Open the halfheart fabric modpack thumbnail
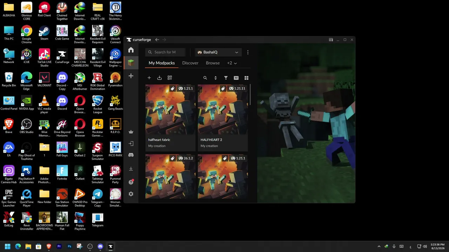 tap(170, 109)
